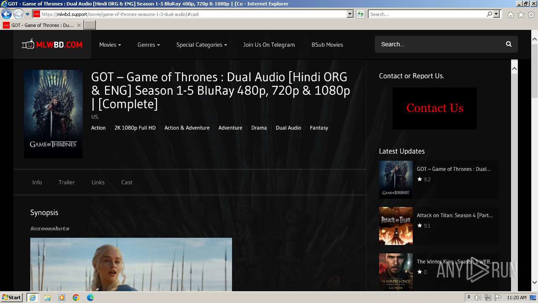Click the network tray icon

pyautogui.click(x=488, y=298)
